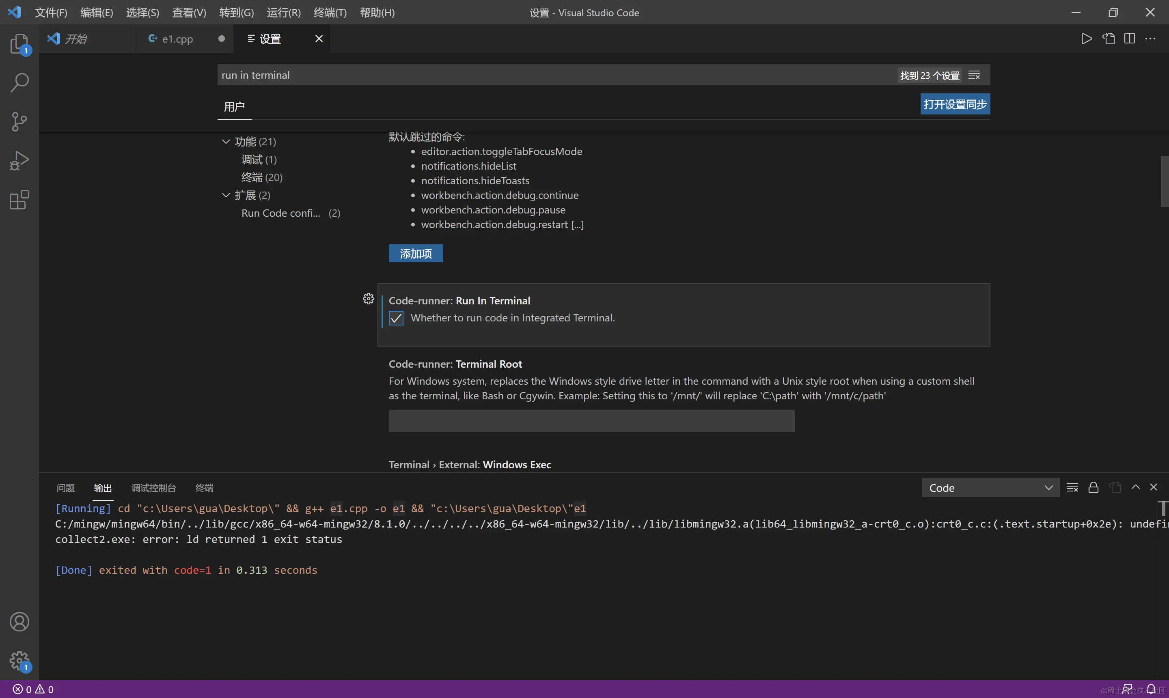Click the Terminal Root text input

[x=591, y=421]
